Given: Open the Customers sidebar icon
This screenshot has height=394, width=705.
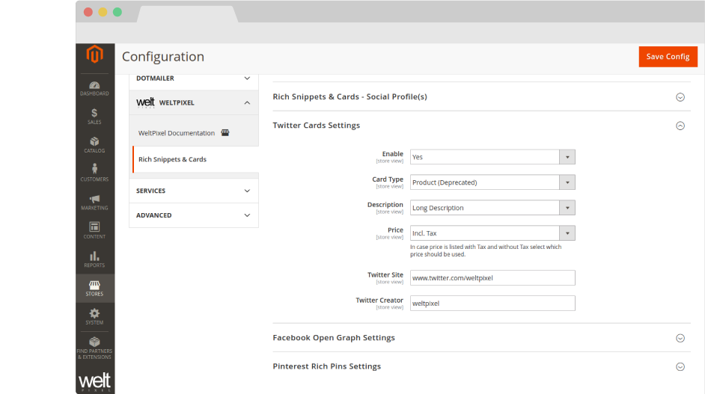Looking at the screenshot, I should click(x=94, y=173).
